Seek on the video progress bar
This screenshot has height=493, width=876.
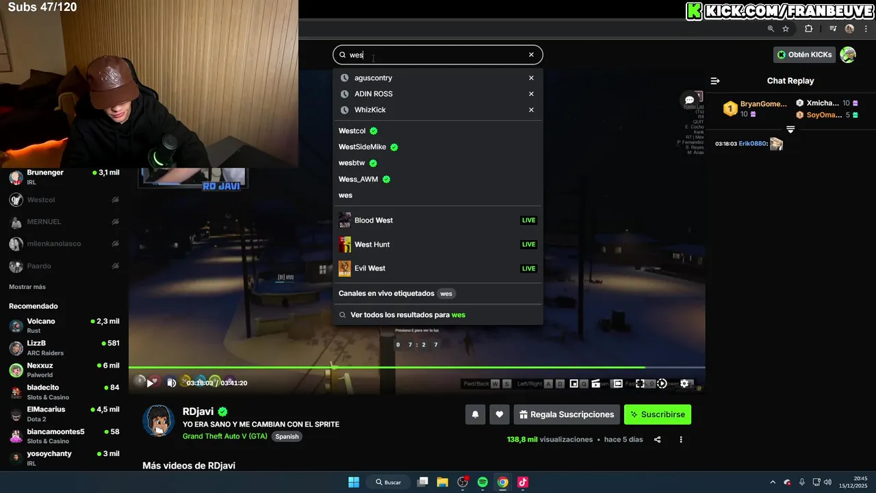[x=417, y=368]
